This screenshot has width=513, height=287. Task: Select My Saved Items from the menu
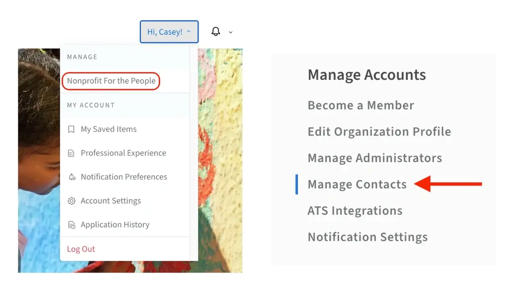[108, 129]
